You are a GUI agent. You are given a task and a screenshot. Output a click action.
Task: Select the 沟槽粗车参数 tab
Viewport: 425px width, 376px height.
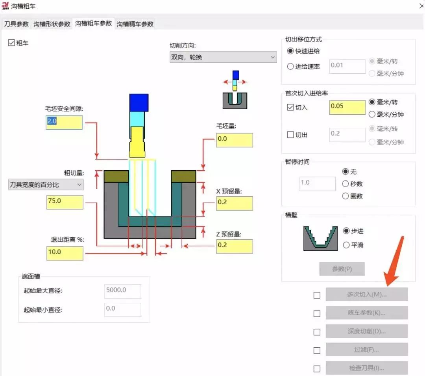tap(94, 23)
